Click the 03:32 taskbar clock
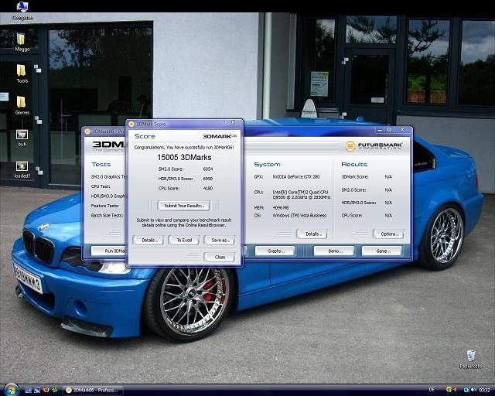This screenshot has width=495, height=396. (484, 390)
